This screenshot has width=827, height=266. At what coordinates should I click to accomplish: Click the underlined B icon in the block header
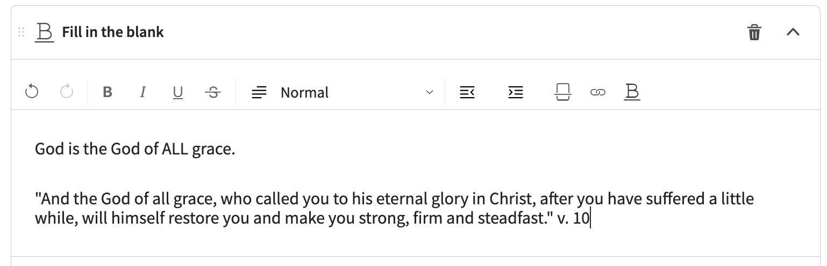coord(45,32)
